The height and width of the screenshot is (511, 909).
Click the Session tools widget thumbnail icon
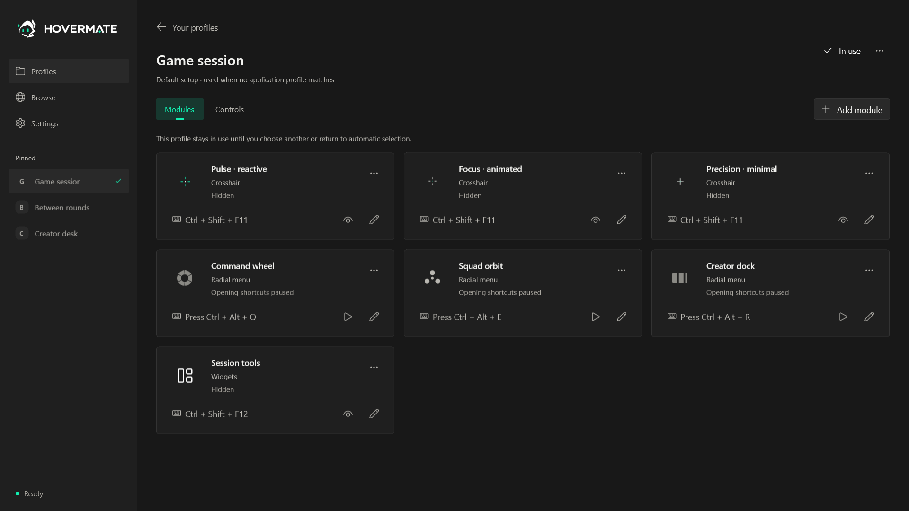[185, 375]
